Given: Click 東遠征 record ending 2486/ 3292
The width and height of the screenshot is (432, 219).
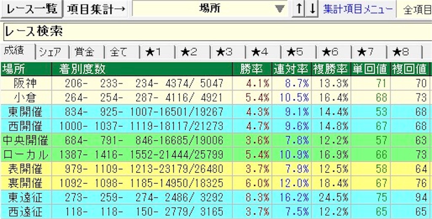Looking at the screenshot, I should tap(144, 198).
